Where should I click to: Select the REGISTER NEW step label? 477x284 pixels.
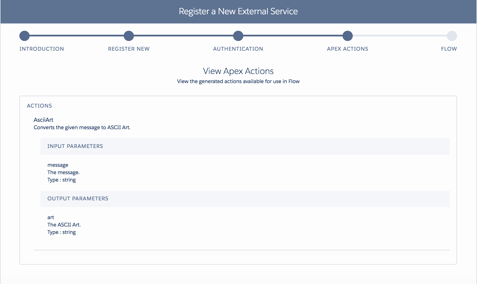129,49
